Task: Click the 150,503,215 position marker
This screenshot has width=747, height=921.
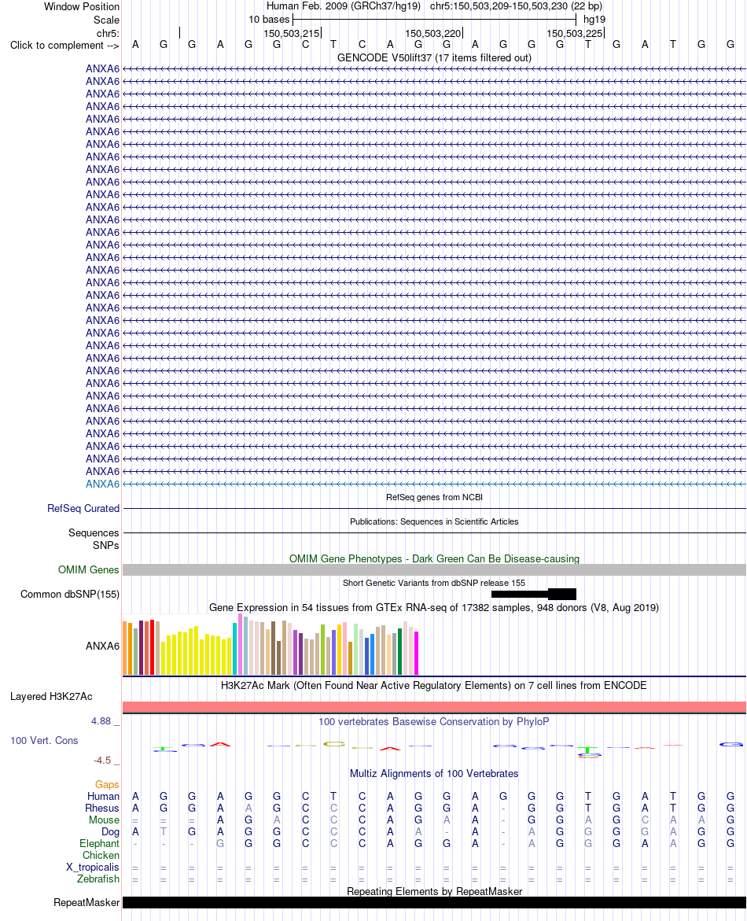Action: coord(291,34)
